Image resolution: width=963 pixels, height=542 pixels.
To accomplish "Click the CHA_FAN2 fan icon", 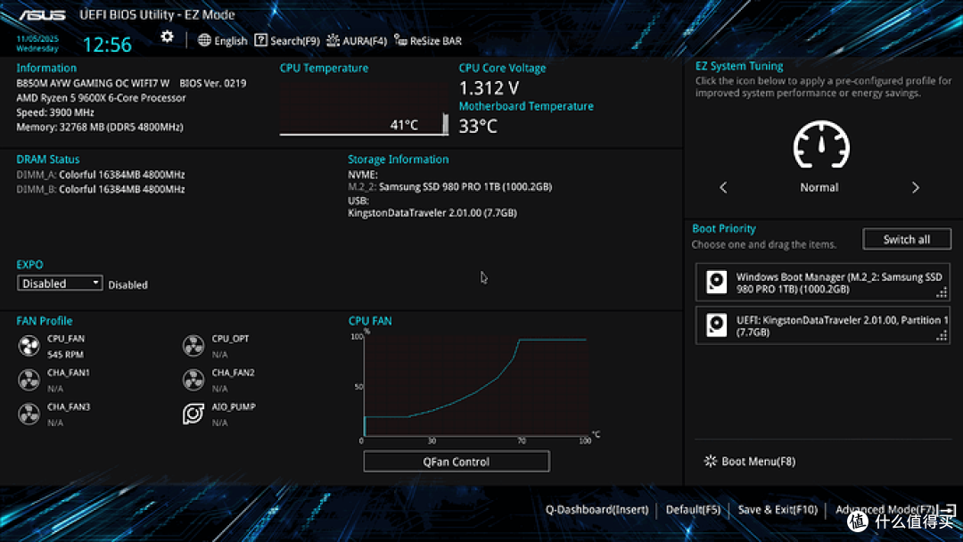I will coord(193,380).
